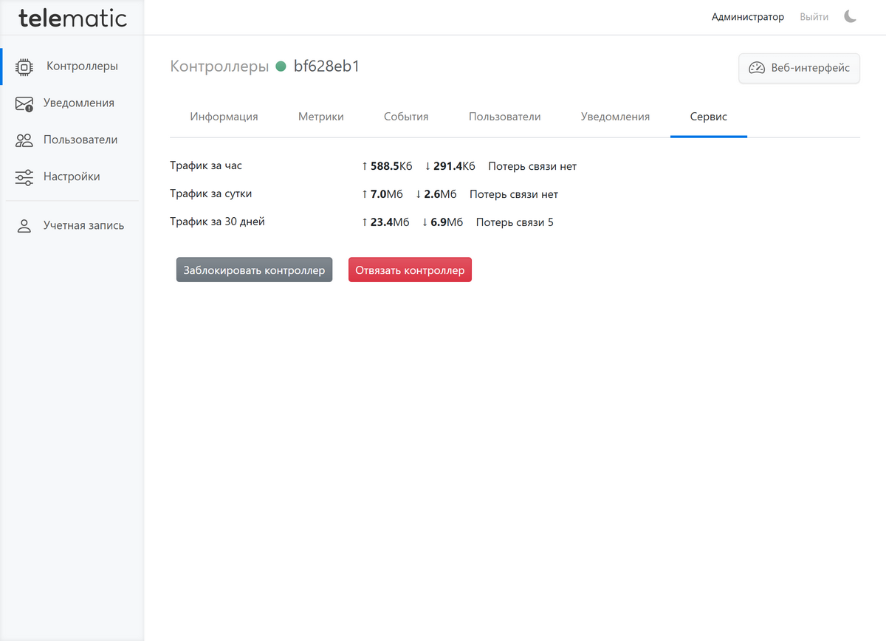Go to the События tab

(406, 117)
